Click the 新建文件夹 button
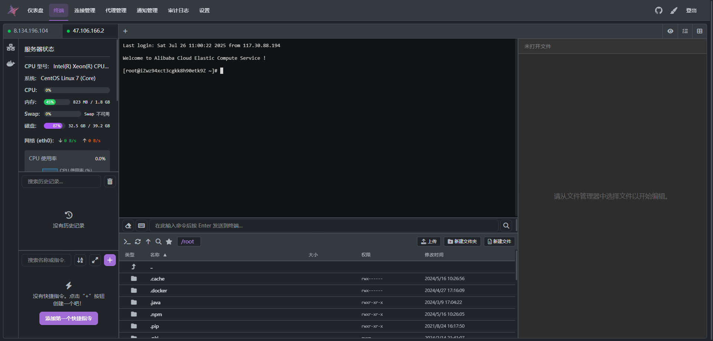 [x=462, y=242]
